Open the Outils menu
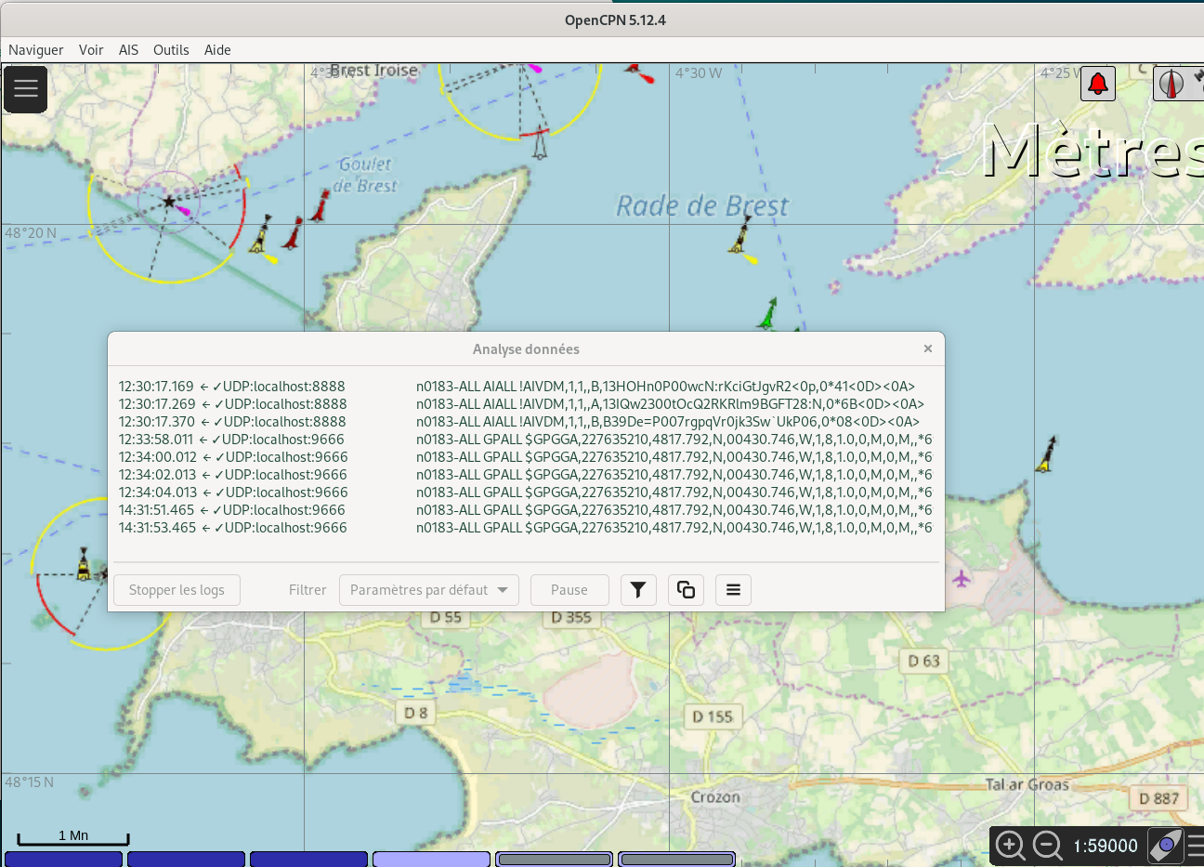The width and height of the screenshot is (1204, 867). (x=171, y=50)
